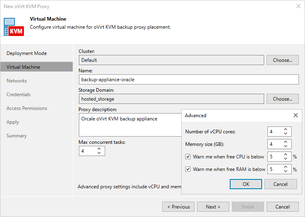Viewport: 305px width, 217px height.
Task: Click the KVM proxy header icon
Action: [15, 27]
